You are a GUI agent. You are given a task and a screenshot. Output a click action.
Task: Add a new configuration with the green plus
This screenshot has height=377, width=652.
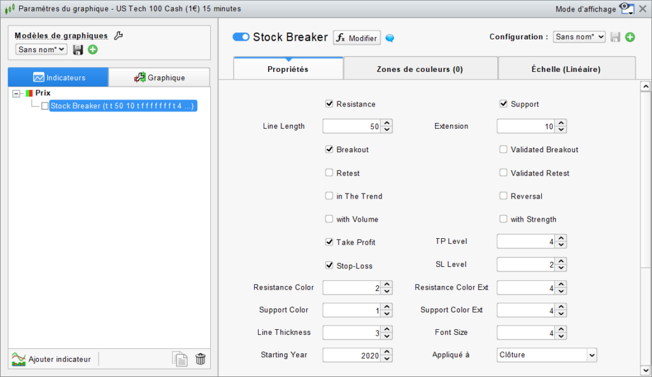630,37
